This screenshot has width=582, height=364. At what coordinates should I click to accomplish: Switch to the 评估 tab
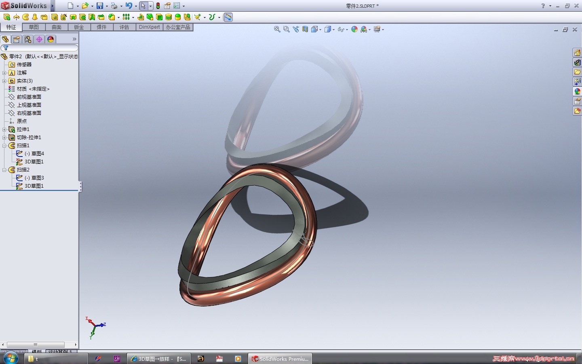coord(124,27)
